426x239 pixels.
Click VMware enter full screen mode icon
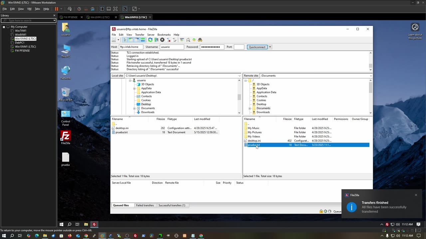pyautogui.click(x=115, y=9)
